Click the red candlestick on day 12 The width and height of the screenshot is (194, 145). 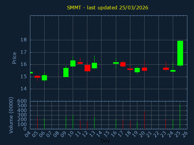coord(87,68)
